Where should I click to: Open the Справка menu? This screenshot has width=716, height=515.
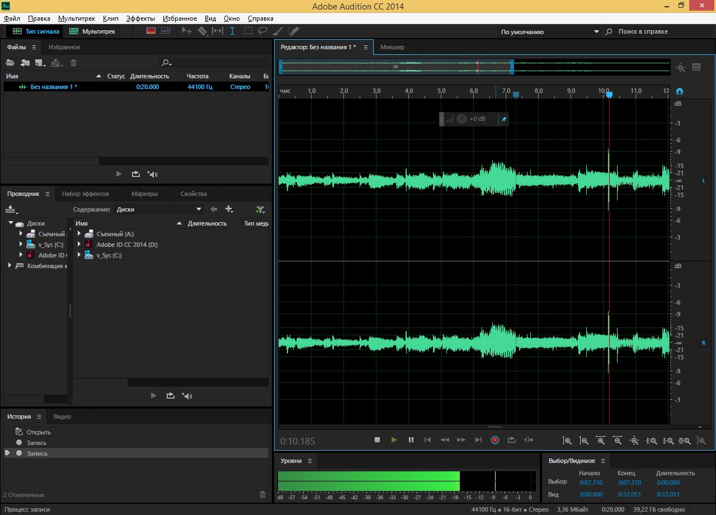(x=261, y=18)
